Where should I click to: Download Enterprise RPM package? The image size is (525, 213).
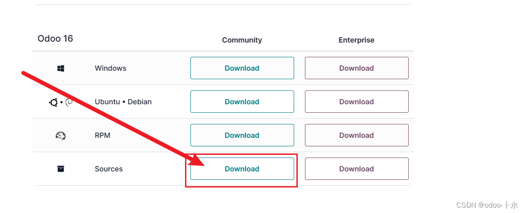pos(357,135)
